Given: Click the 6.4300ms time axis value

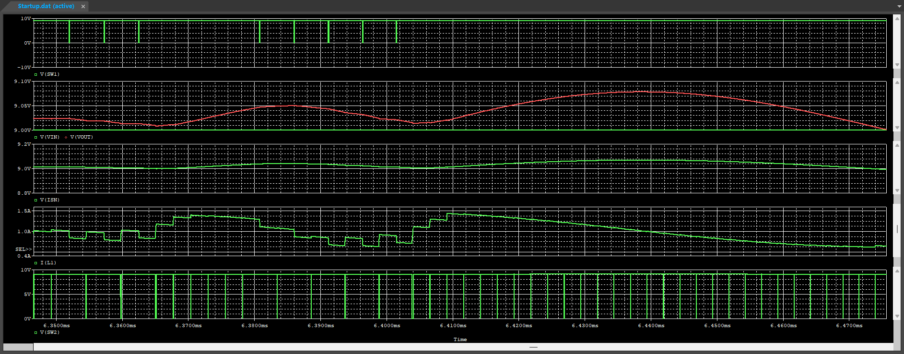Looking at the screenshot, I should (x=585, y=326).
